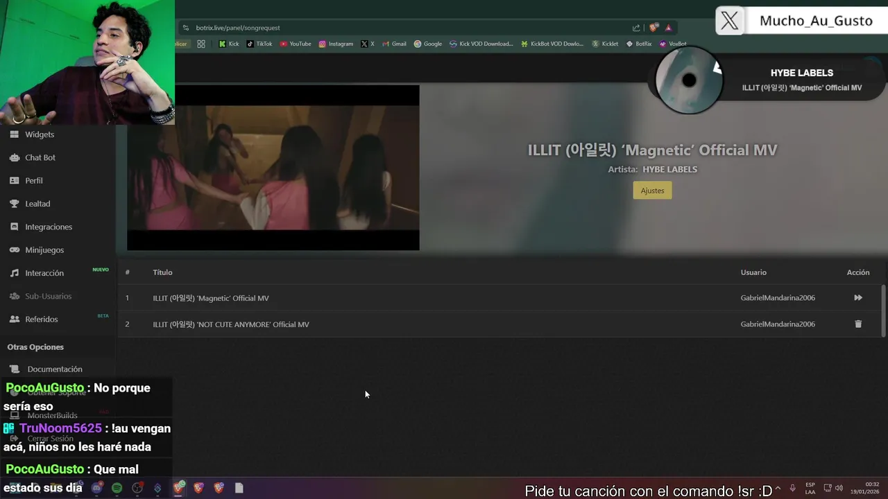Click the volume speaker tray icon
The height and width of the screenshot is (499, 888).
[x=839, y=488]
